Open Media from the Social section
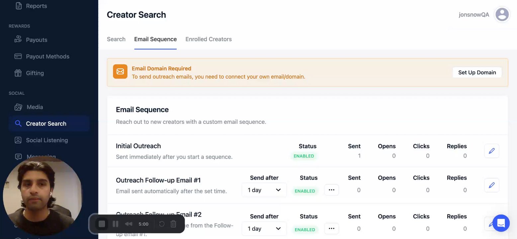The height and width of the screenshot is (239, 517). coord(35,107)
